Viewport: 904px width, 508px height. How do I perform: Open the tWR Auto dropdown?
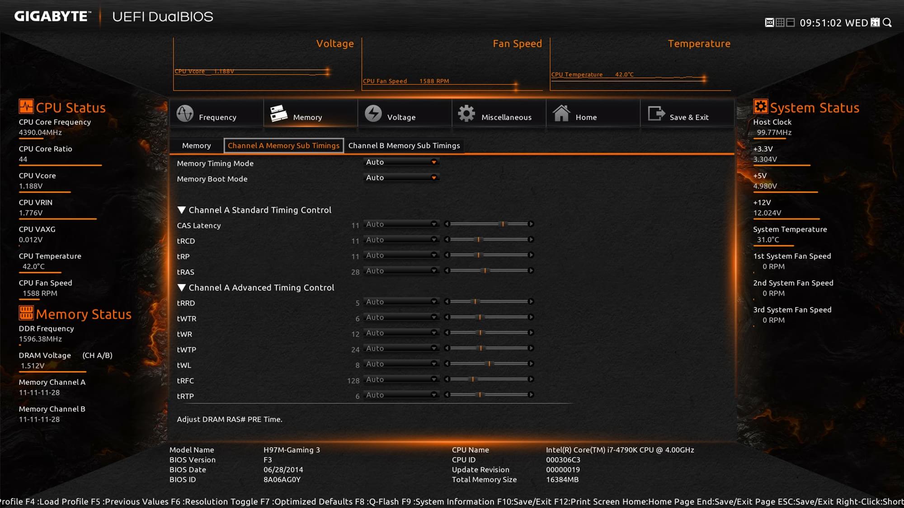[x=401, y=333]
